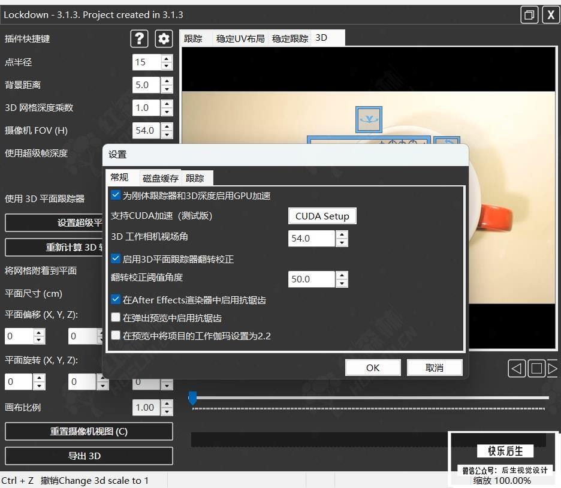Decrease 翻转校正阈值角度 value
The width and height of the screenshot is (561, 488).
[x=342, y=284]
